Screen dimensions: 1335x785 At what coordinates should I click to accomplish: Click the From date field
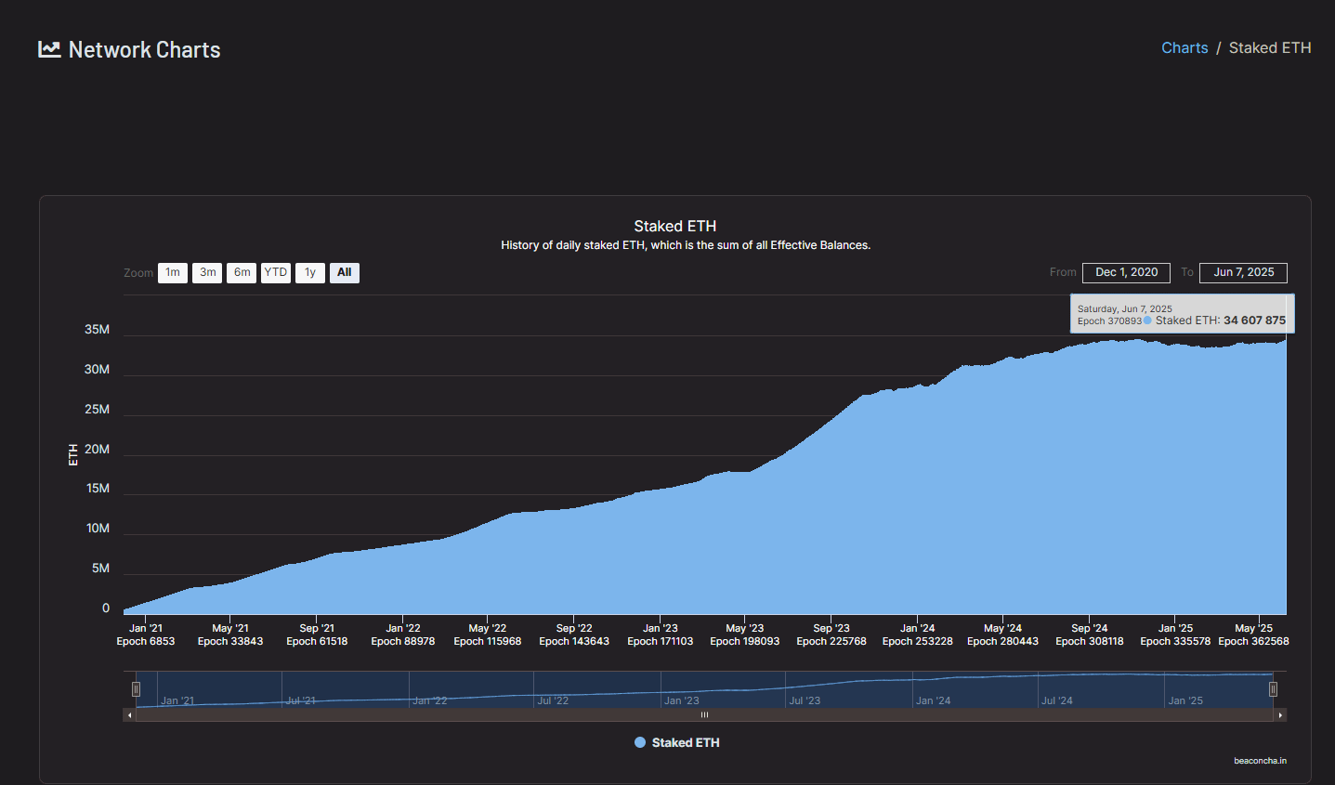[1126, 272]
